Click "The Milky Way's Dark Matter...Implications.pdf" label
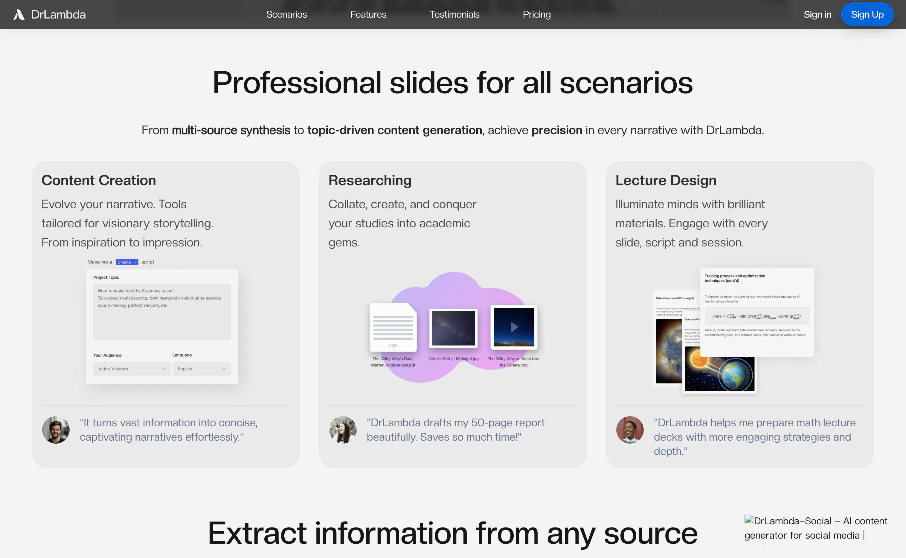906x558 pixels. 393,362
